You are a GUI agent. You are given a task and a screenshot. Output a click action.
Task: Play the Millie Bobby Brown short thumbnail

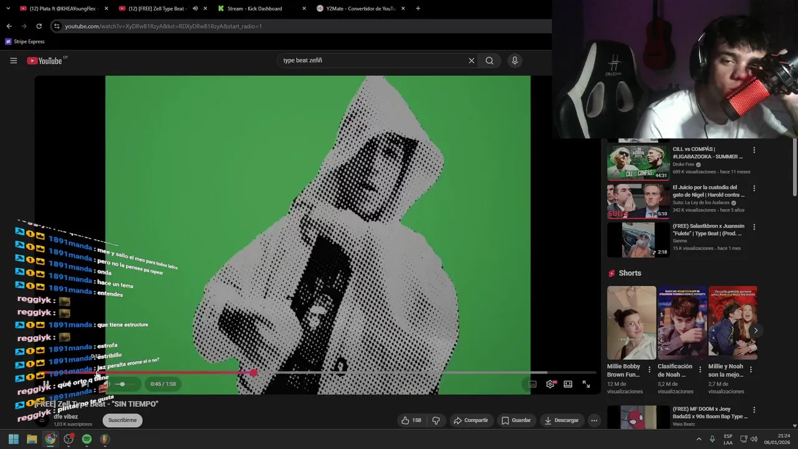point(632,322)
